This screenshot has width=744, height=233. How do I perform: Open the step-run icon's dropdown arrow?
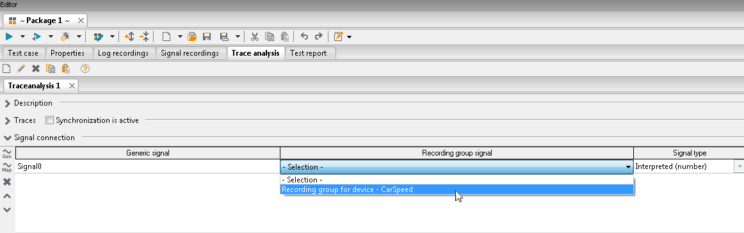pos(51,36)
